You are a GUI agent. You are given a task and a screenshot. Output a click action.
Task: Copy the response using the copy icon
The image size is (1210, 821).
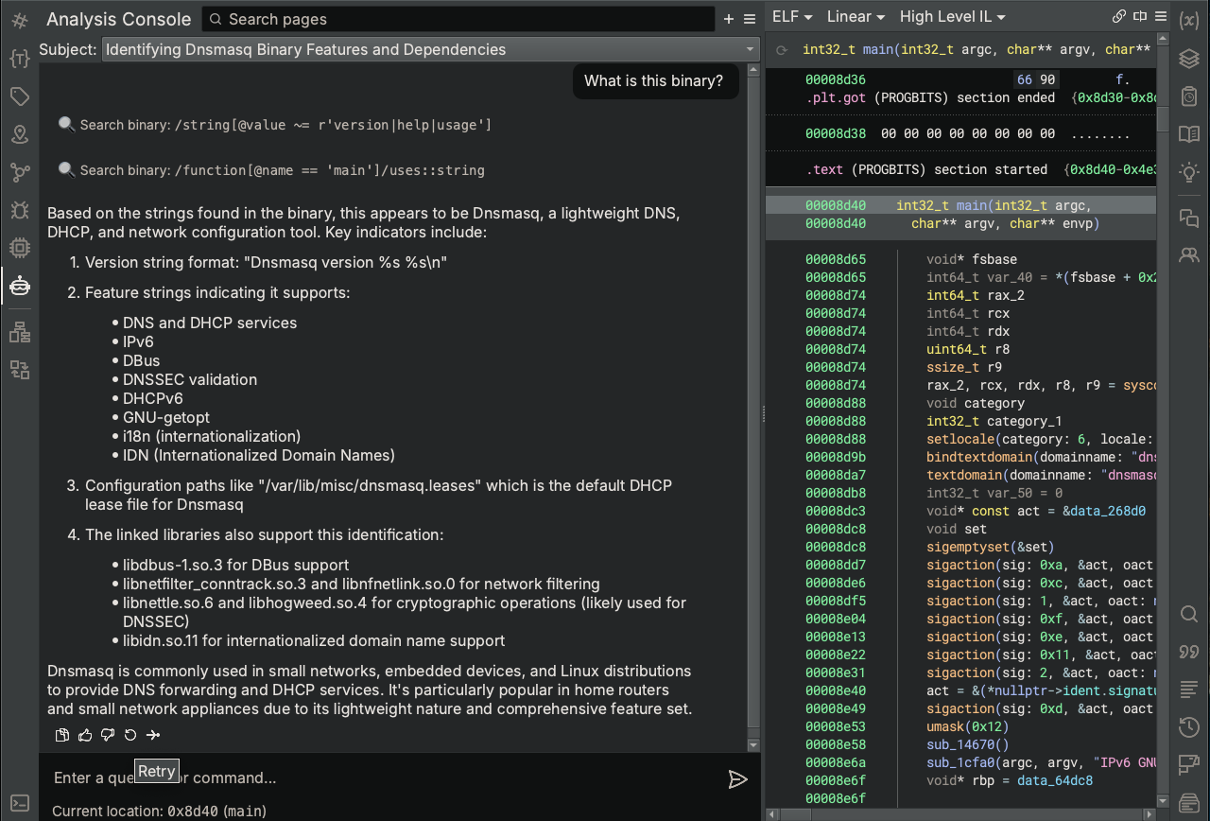point(62,735)
